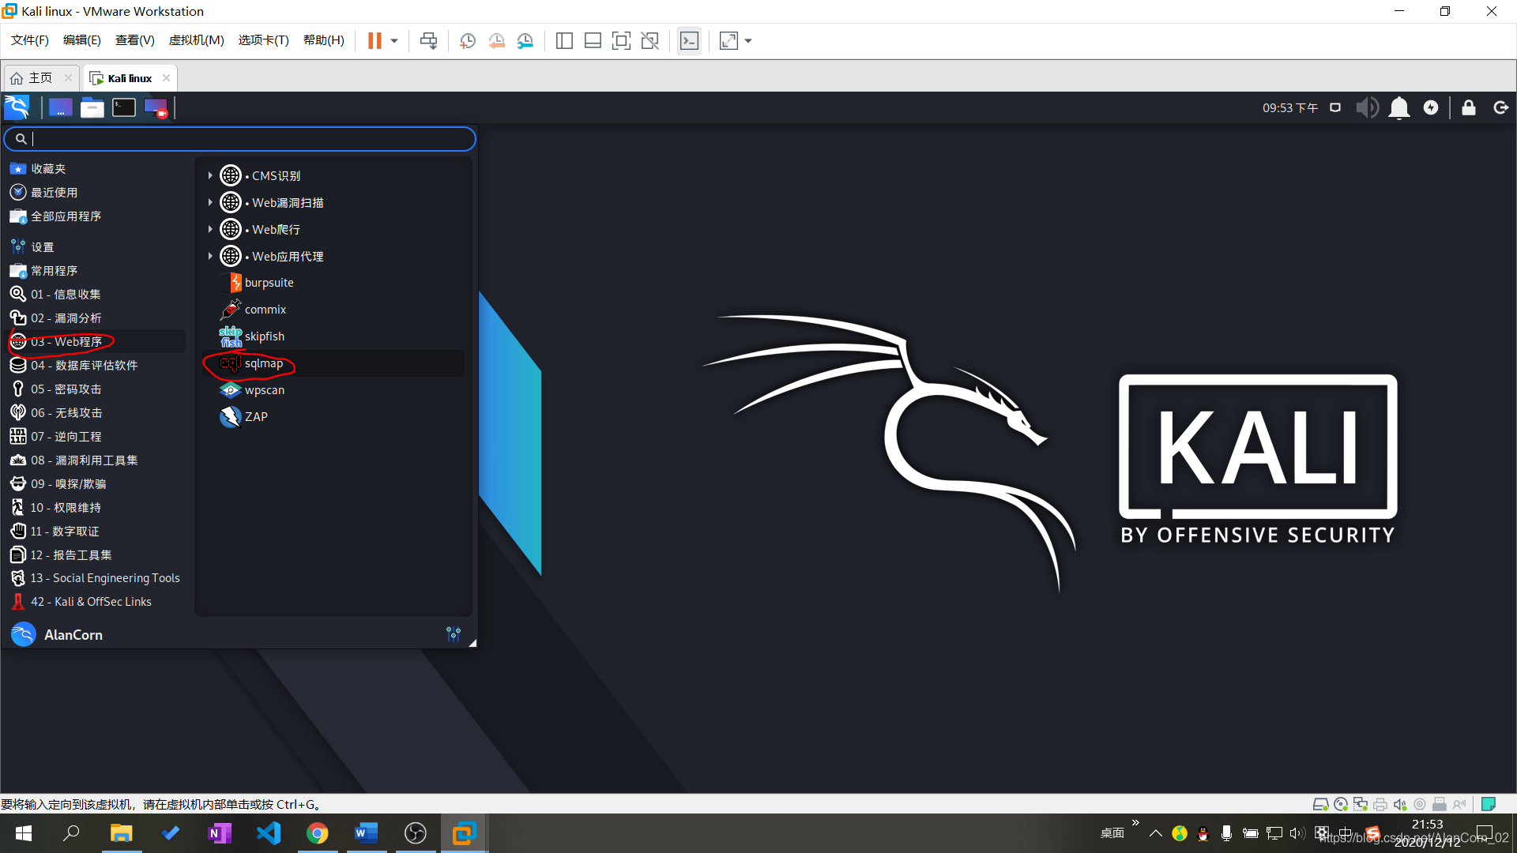Click the Kali log out icon

point(1500,107)
